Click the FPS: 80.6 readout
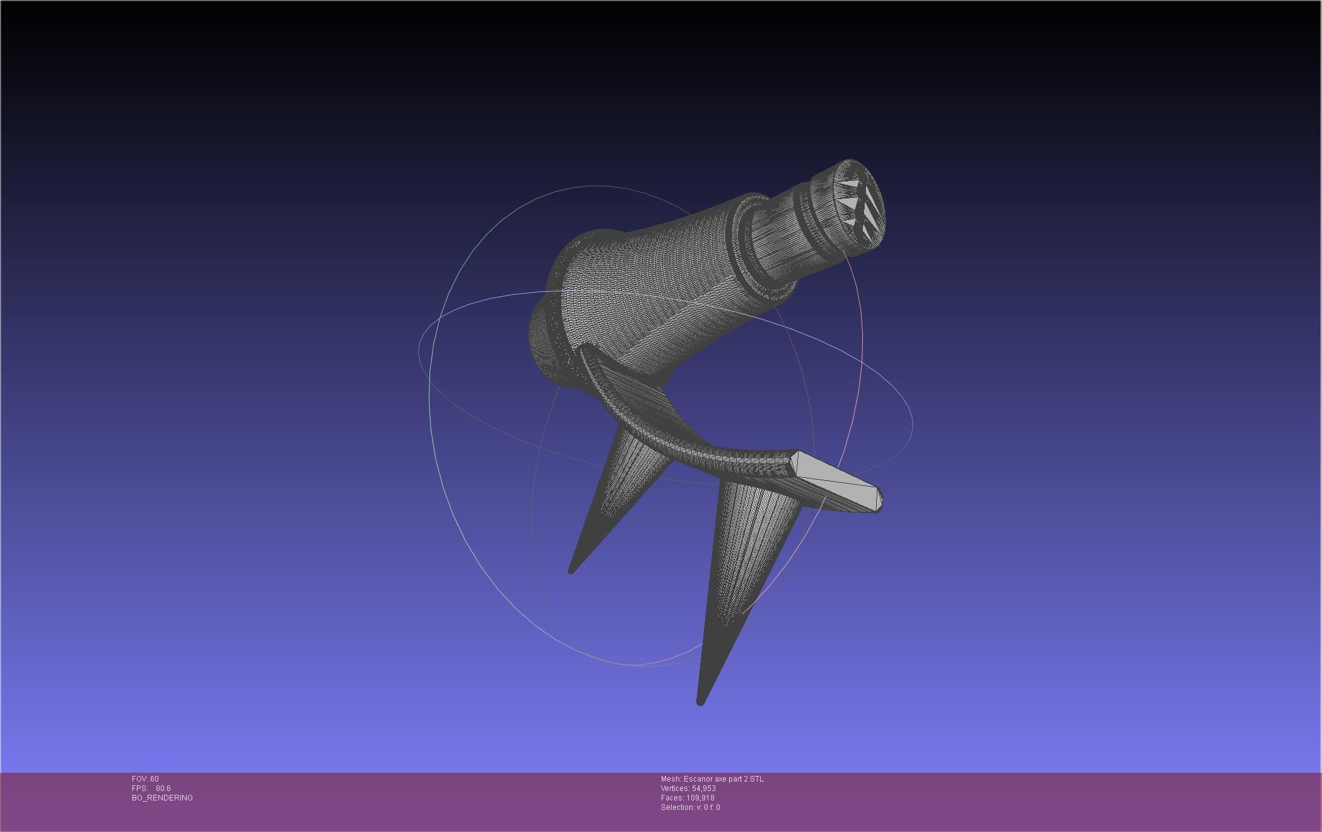 point(151,789)
